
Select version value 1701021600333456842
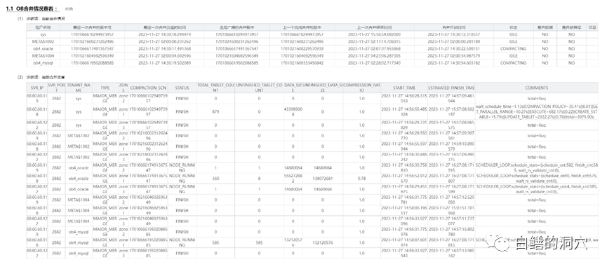tap(302, 62)
